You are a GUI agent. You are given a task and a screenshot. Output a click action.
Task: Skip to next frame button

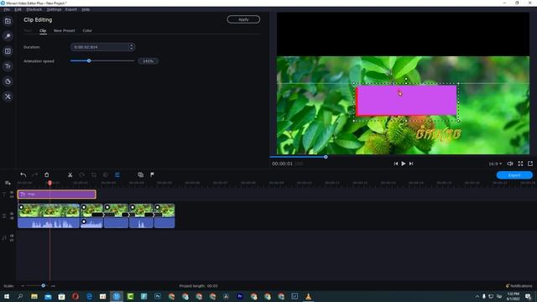coord(411,164)
